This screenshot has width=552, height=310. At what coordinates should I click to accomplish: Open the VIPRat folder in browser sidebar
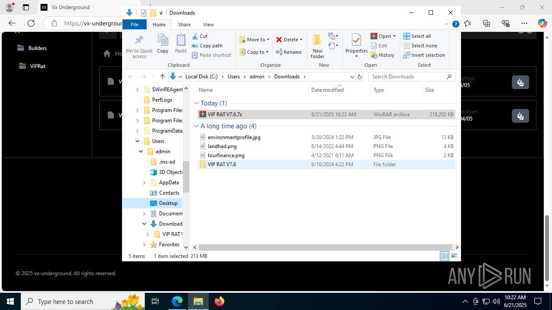32,66
